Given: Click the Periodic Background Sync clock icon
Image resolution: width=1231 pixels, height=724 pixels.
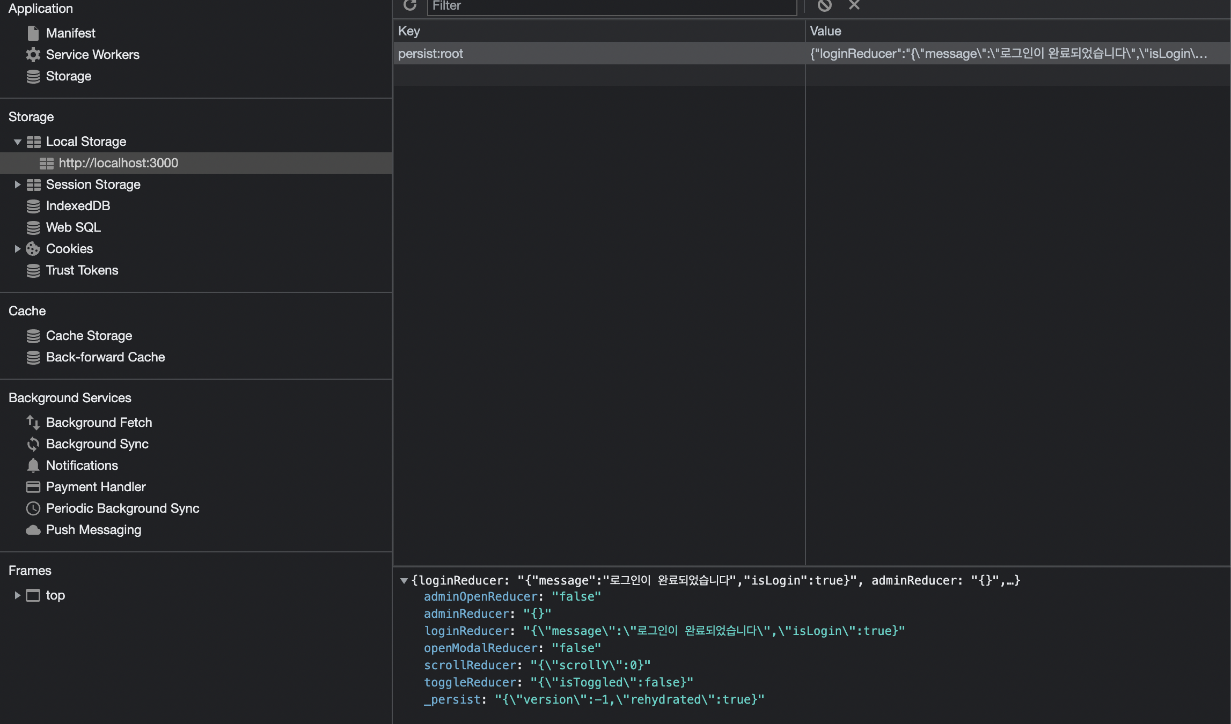Looking at the screenshot, I should click(33, 508).
